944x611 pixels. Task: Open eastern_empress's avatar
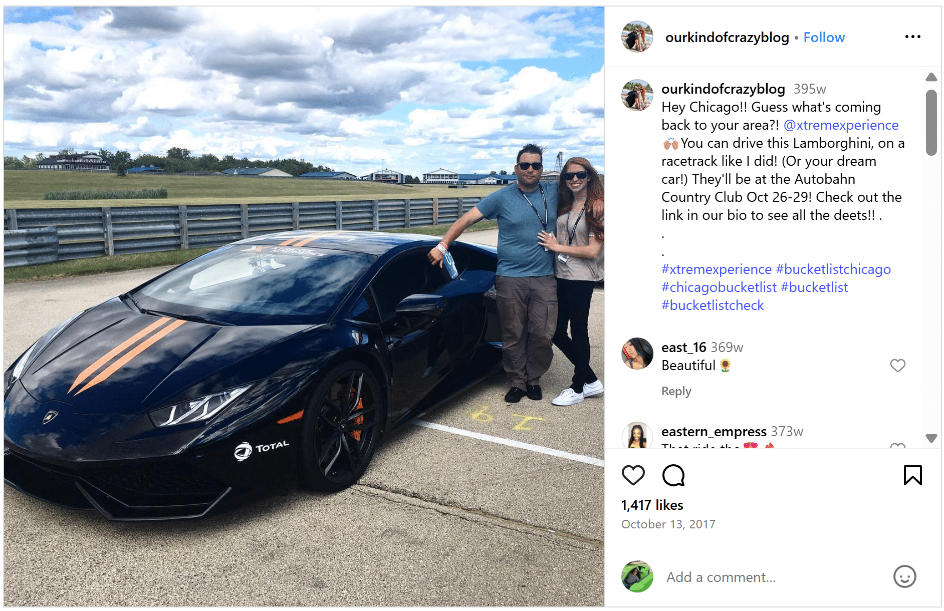pos(637,435)
